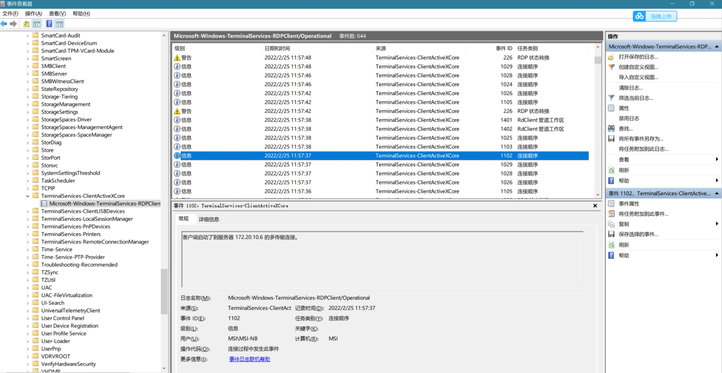
Task: Close the event preview pane
Action: (x=595, y=206)
